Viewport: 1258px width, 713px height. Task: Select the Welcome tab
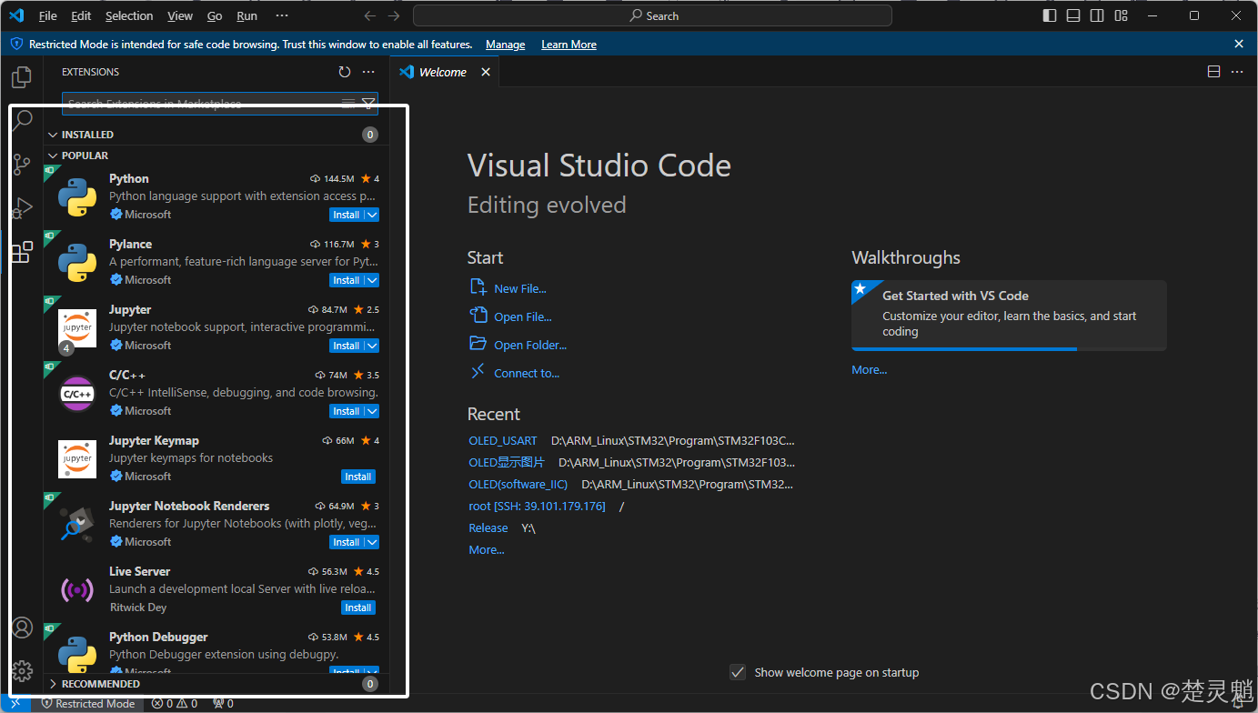click(x=444, y=72)
